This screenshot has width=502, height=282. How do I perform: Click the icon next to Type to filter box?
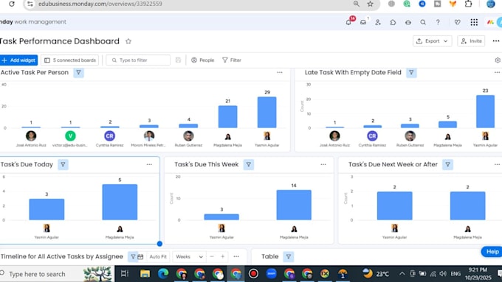click(179, 60)
